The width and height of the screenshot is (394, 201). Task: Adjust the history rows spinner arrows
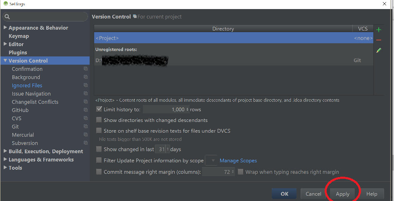click(x=188, y=110)
